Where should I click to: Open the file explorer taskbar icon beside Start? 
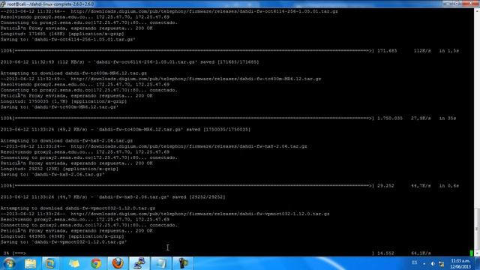[x=30, y=263]
